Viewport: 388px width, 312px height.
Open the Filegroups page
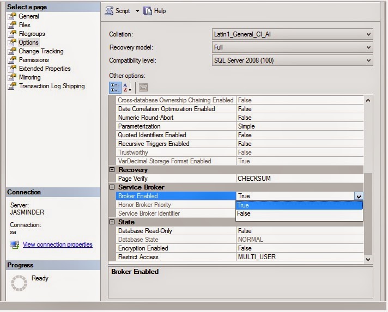(x=32, y=34)
